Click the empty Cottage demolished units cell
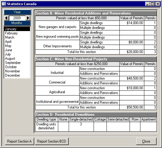162x148 pixels. (x=100, y=127)
